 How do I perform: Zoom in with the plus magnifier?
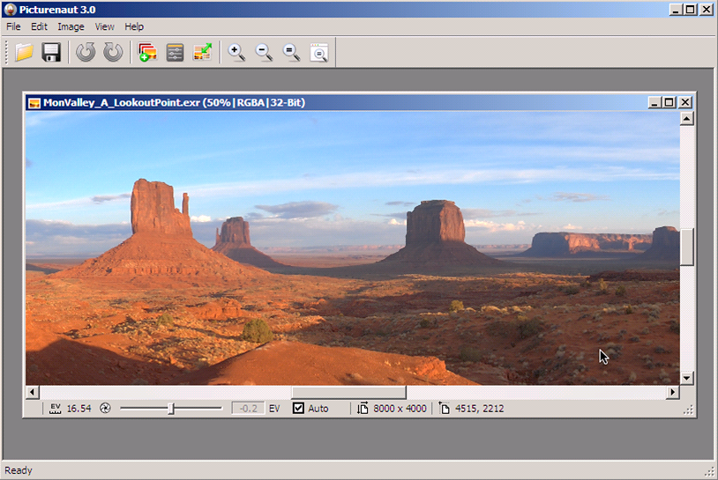(x=236, y=53)
